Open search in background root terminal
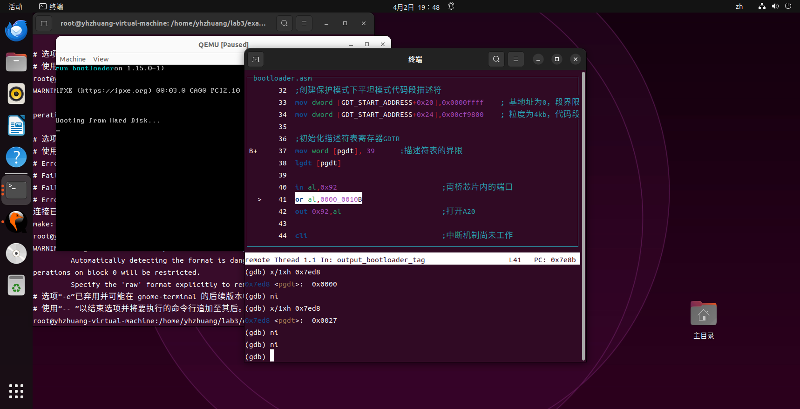 coord(285,23)
